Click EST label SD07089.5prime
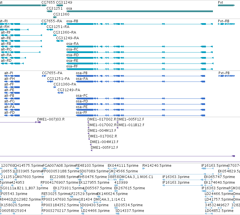 coord(94,171)
